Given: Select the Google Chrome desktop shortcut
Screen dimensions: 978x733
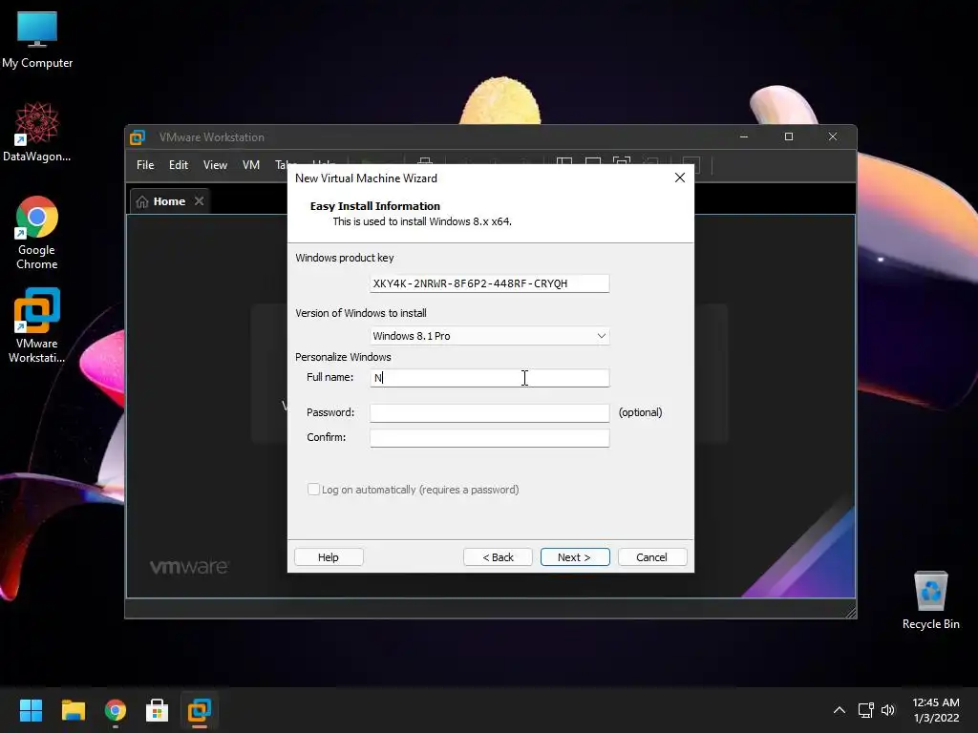Looking at the screenshot, I should [x=37, y=233].
